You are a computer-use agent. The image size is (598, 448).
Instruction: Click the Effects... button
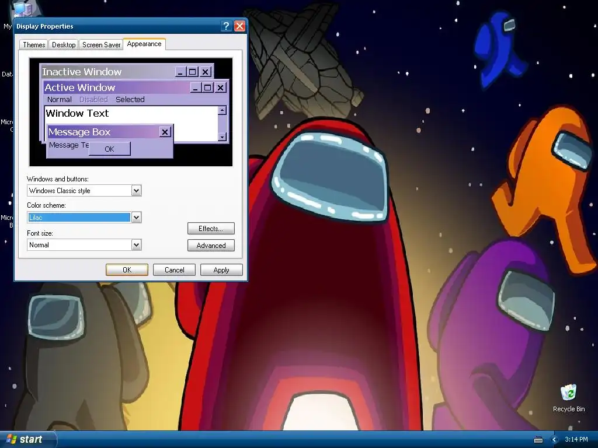[211, 229]
